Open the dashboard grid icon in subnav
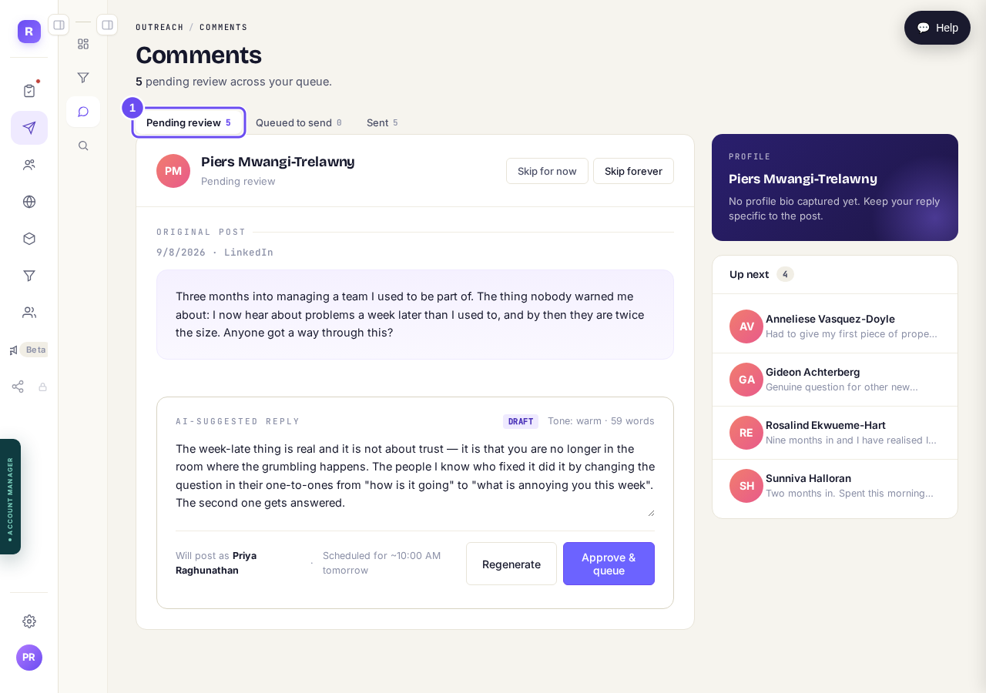 tap(83, 44)
